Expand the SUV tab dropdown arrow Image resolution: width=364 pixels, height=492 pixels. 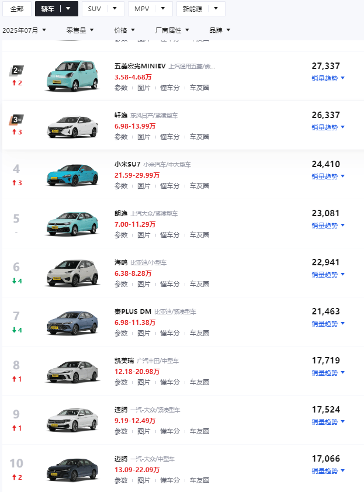tap(115, 9)
